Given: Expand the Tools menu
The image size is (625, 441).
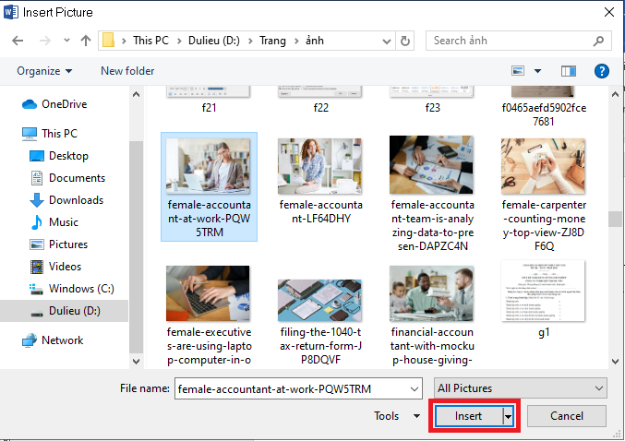Looking at the screenshot, I should tap(397, 416).
